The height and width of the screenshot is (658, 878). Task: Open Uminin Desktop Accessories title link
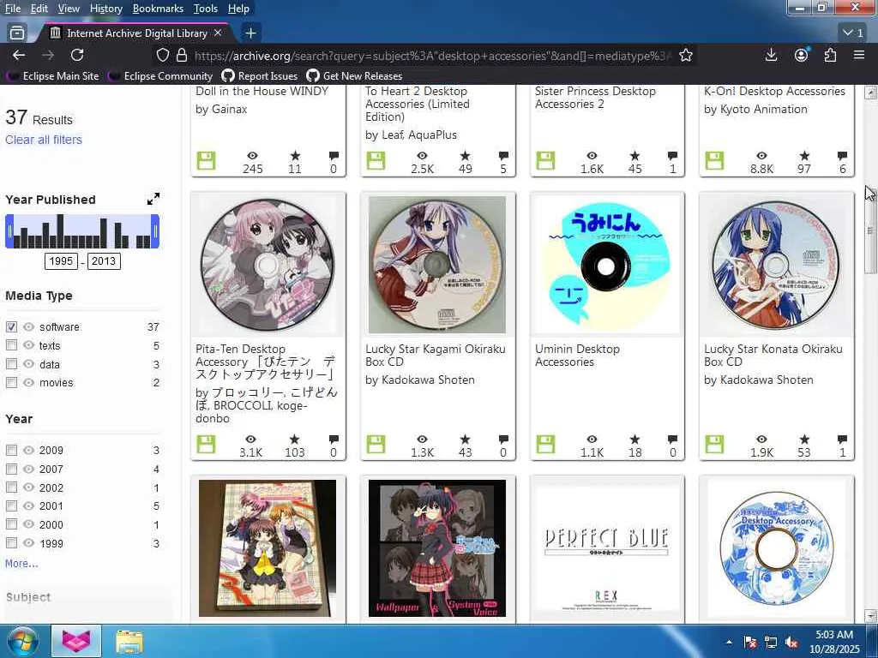577,356
